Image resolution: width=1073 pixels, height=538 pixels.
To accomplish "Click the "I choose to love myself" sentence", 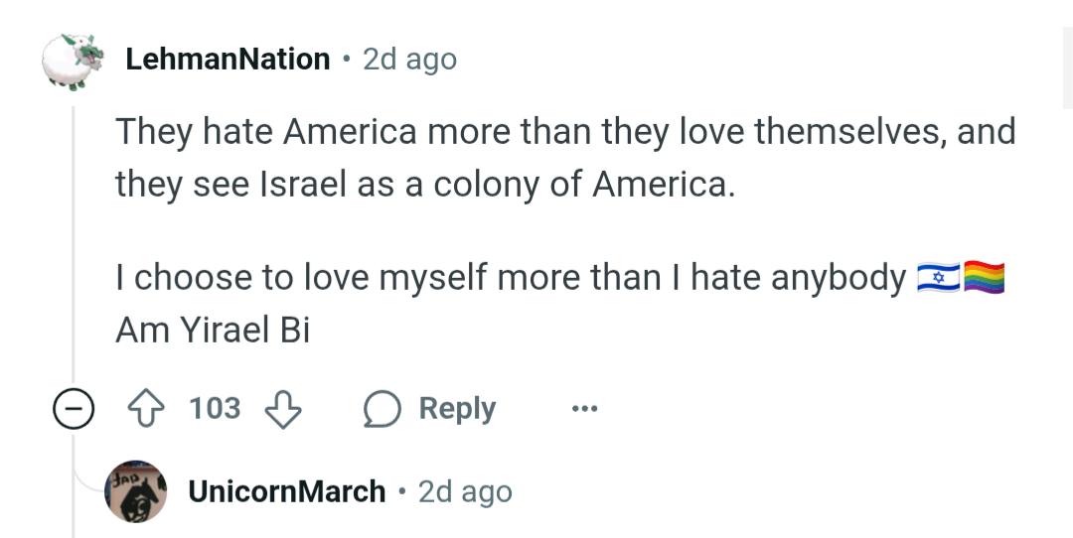I will click(511, 279).
